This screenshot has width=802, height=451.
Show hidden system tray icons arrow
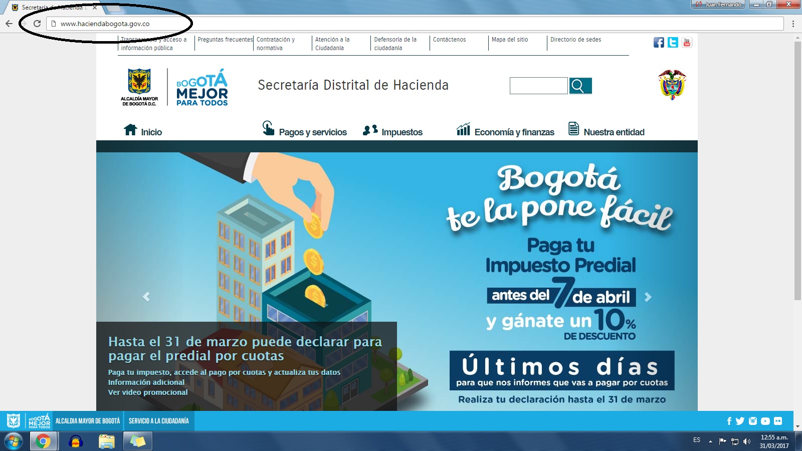(710, 441)
